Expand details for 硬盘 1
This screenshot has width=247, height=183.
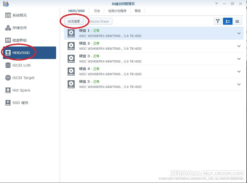pos(239,33)
